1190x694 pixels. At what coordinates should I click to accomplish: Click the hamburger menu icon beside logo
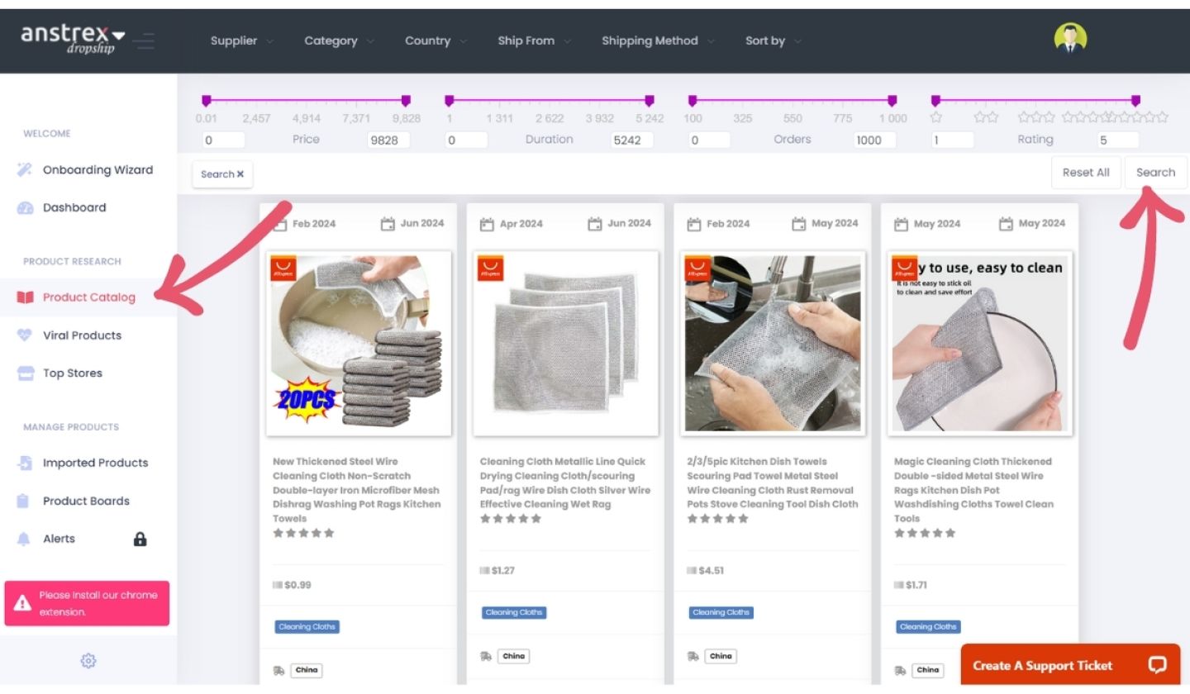[x=145, y=40]
